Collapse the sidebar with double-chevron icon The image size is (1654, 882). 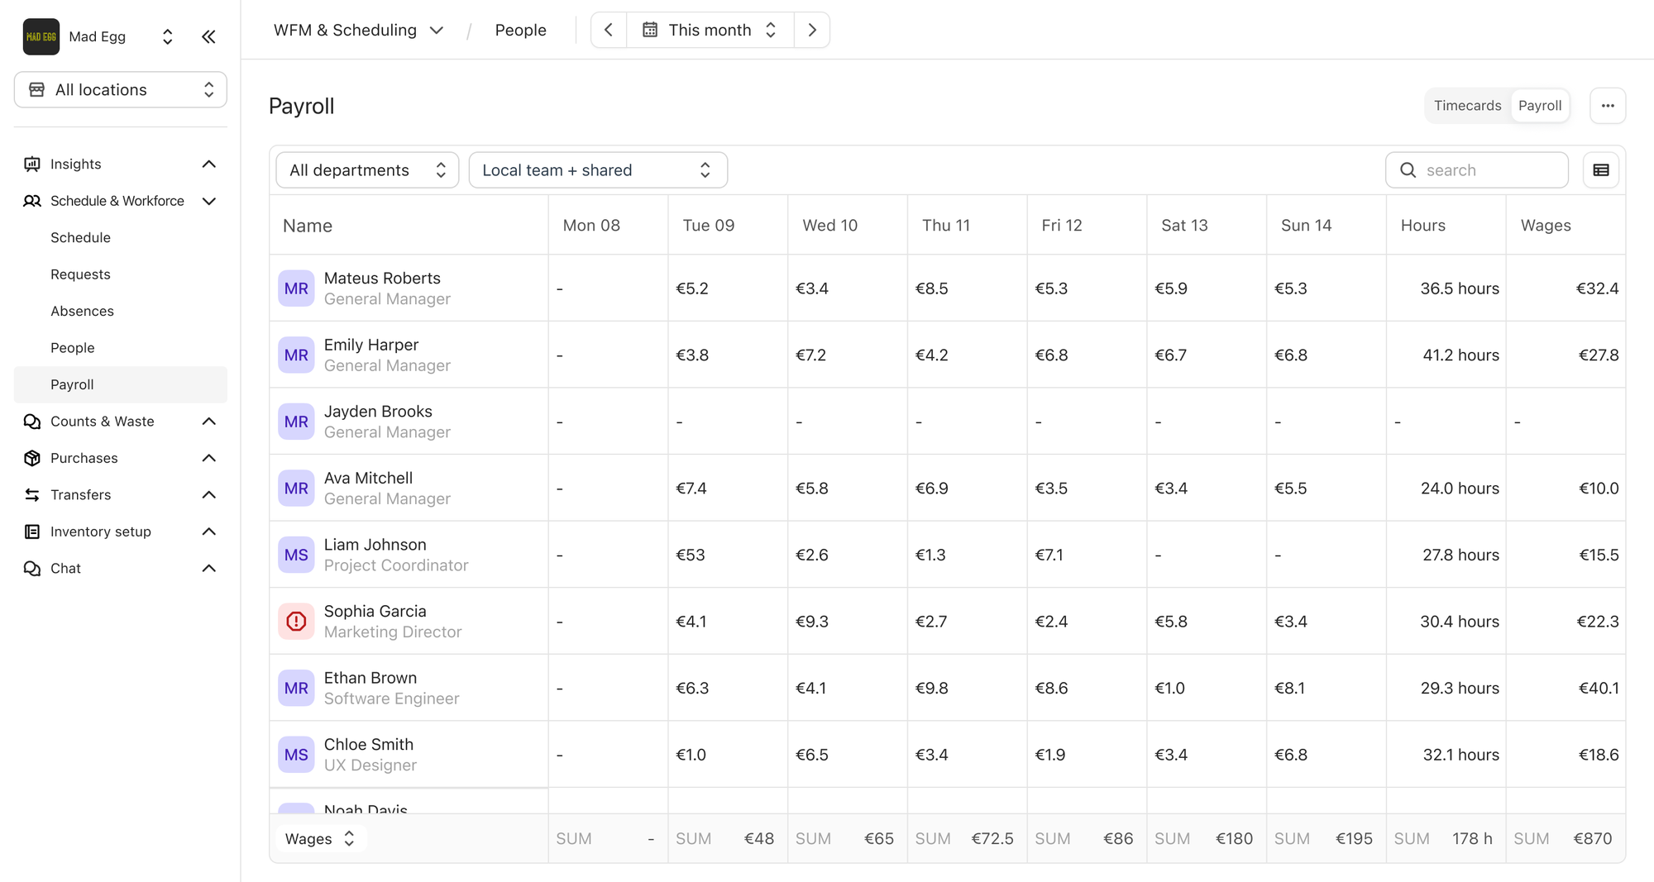(208, 36)
